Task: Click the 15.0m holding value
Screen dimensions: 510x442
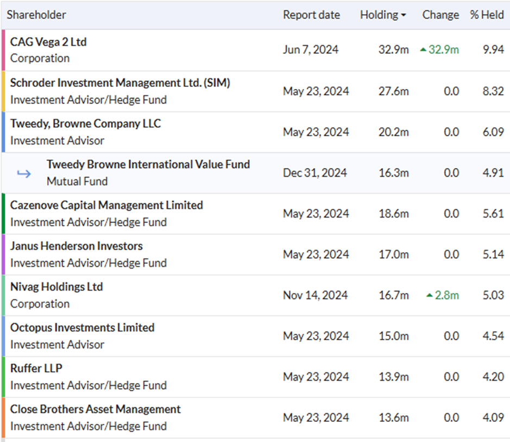Action: click(394, 336)
